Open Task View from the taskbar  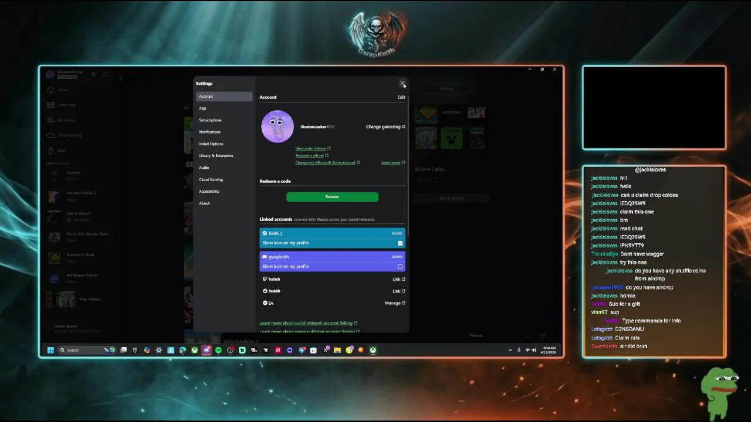[x=123, y=350]
